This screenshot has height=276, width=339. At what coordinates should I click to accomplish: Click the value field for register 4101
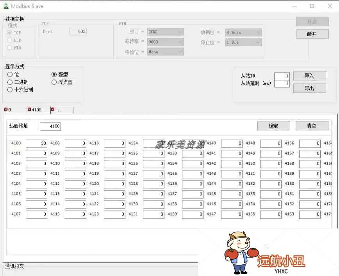coord(36,154)
